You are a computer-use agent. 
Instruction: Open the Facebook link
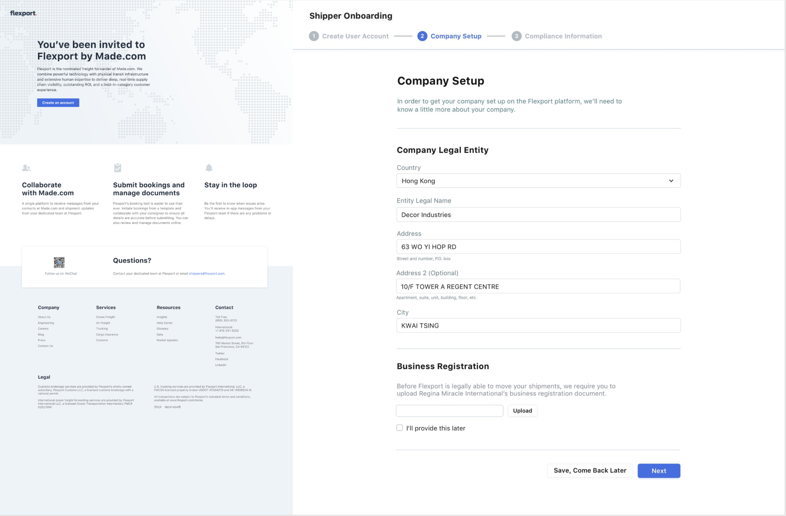(222, 359)
